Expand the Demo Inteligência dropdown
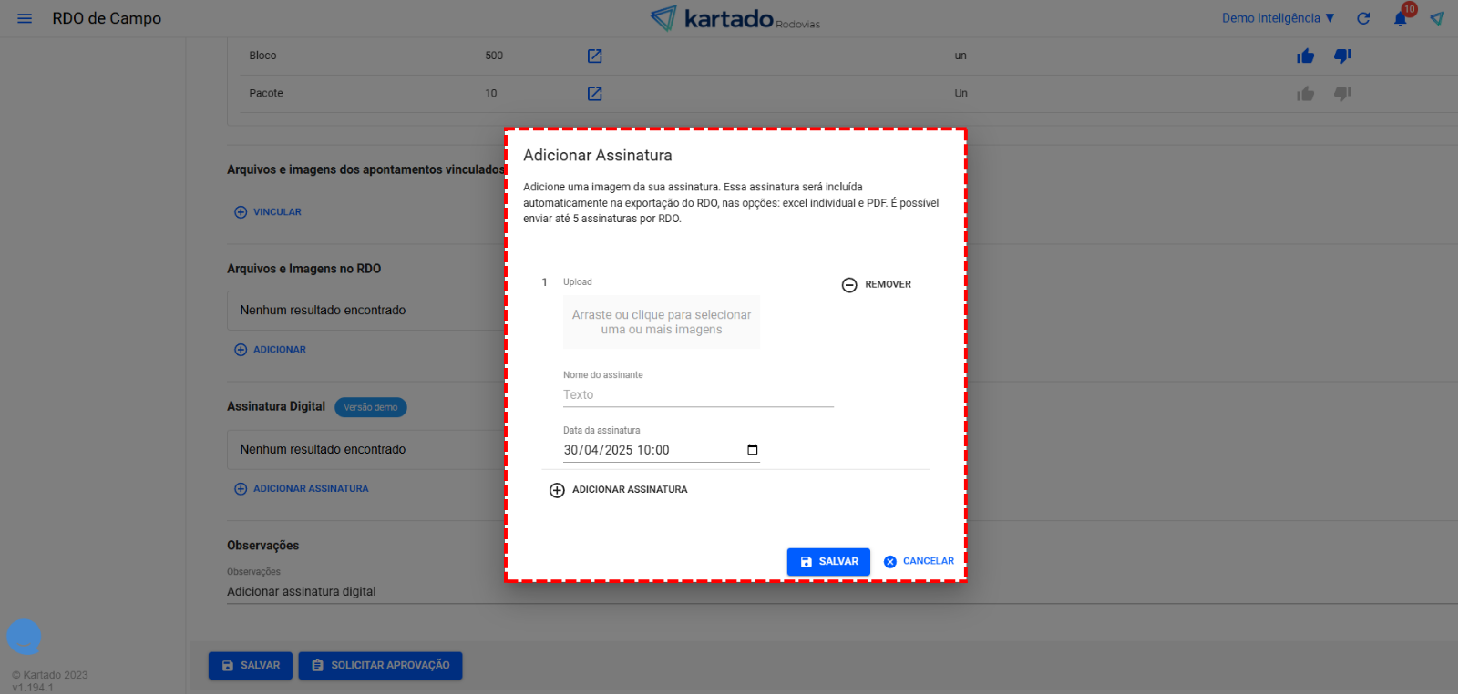Image resolution: width=1459 pixels, height=695 pixels. click(x=1278, y=18)
